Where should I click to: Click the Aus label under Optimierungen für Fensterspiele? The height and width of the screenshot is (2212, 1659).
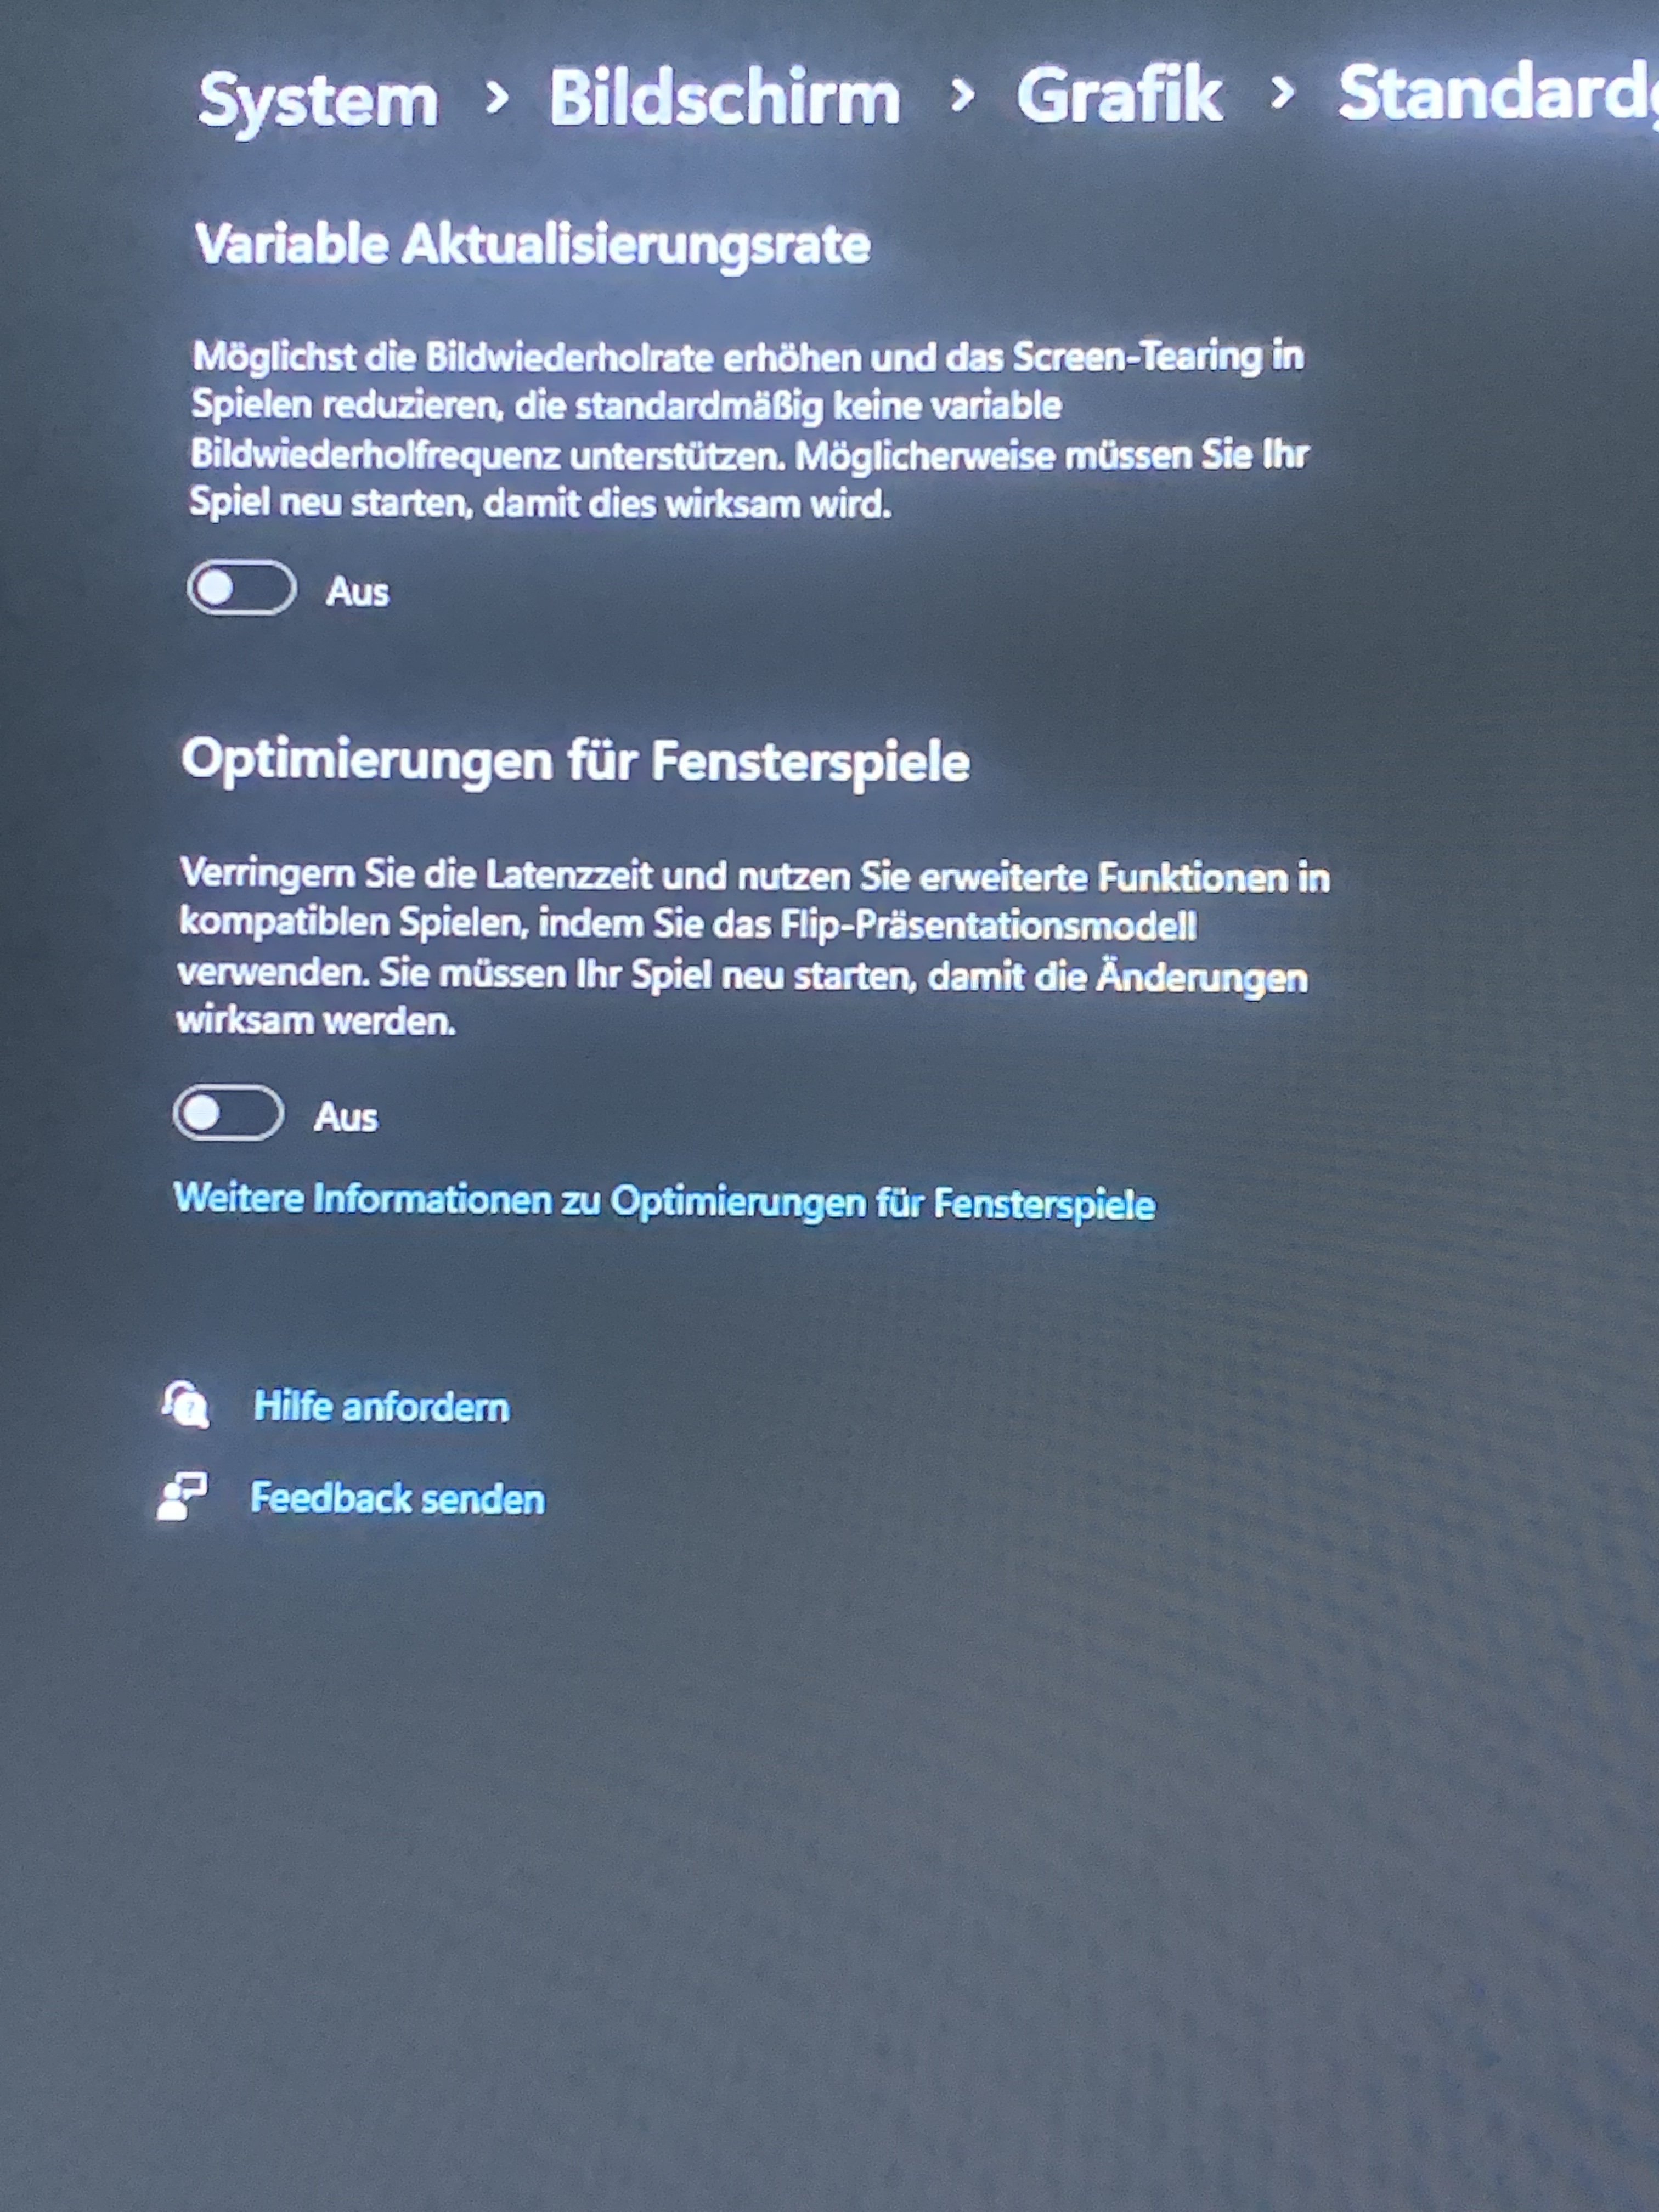[345, 1117]
